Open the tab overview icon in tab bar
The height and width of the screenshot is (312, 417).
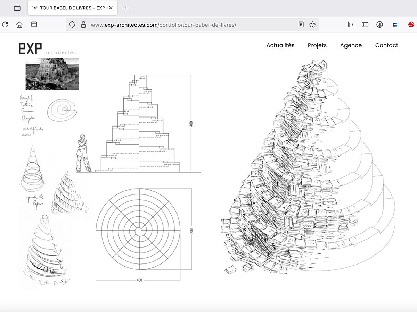[x=17, y=8]
